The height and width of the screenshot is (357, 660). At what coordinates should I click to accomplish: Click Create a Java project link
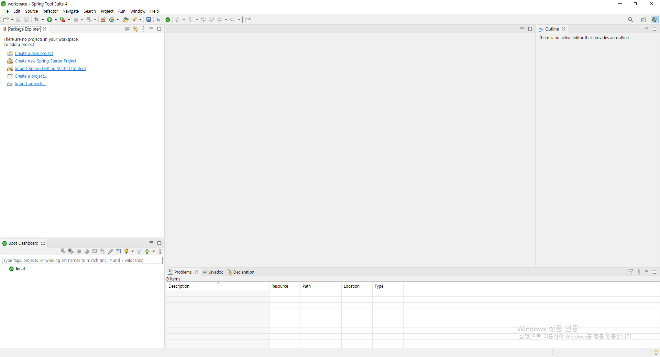tap(34, 54)
